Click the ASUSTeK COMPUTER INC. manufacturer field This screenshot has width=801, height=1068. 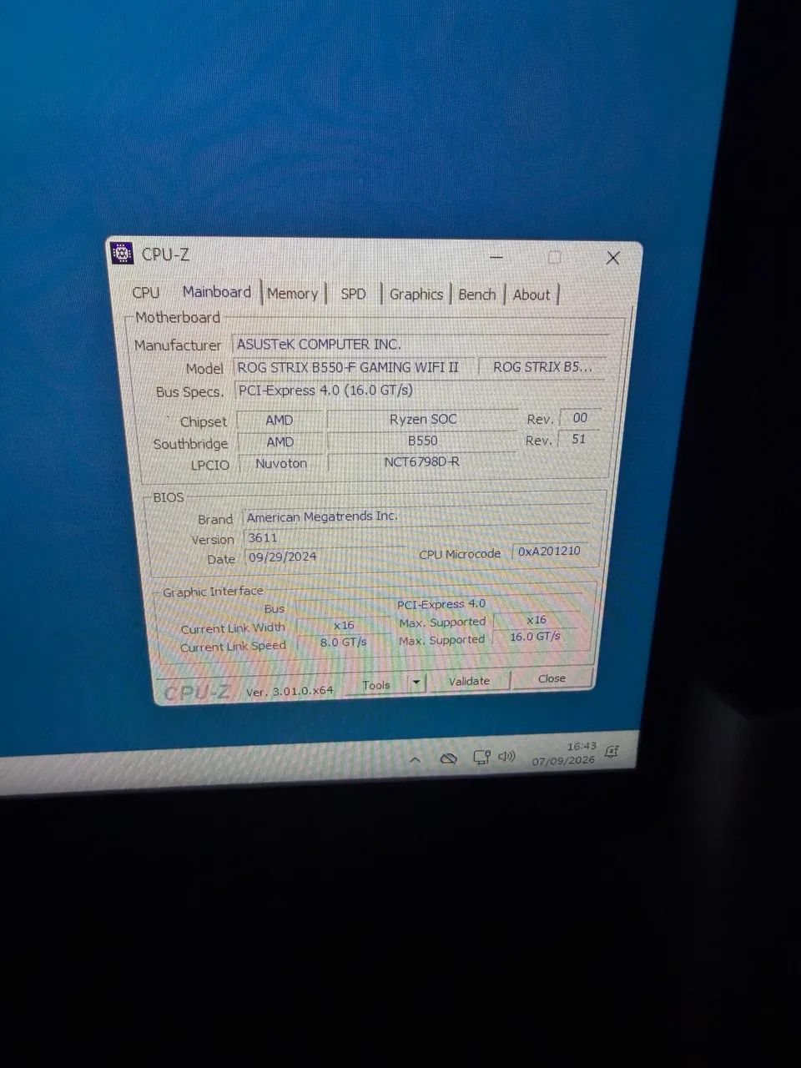tap(420, 344)
